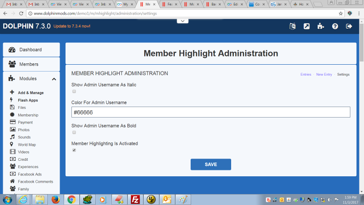Click the logout icon in header
364x205 pixels.
[349, 26]
